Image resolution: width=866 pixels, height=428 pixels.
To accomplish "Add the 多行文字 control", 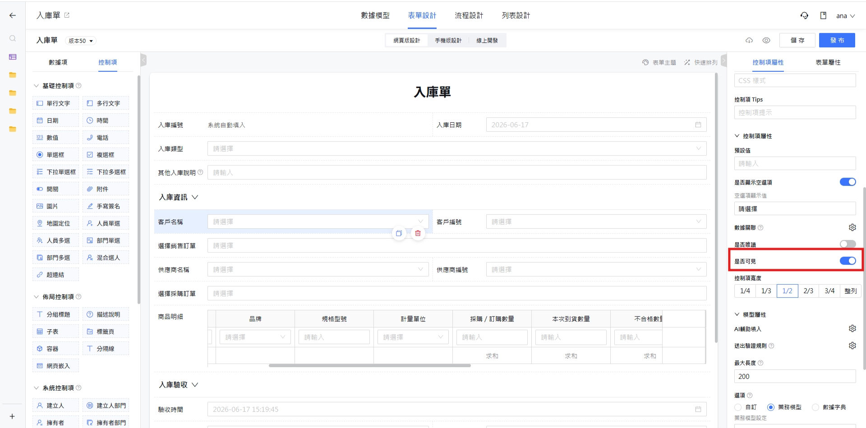I will [106, 103].
